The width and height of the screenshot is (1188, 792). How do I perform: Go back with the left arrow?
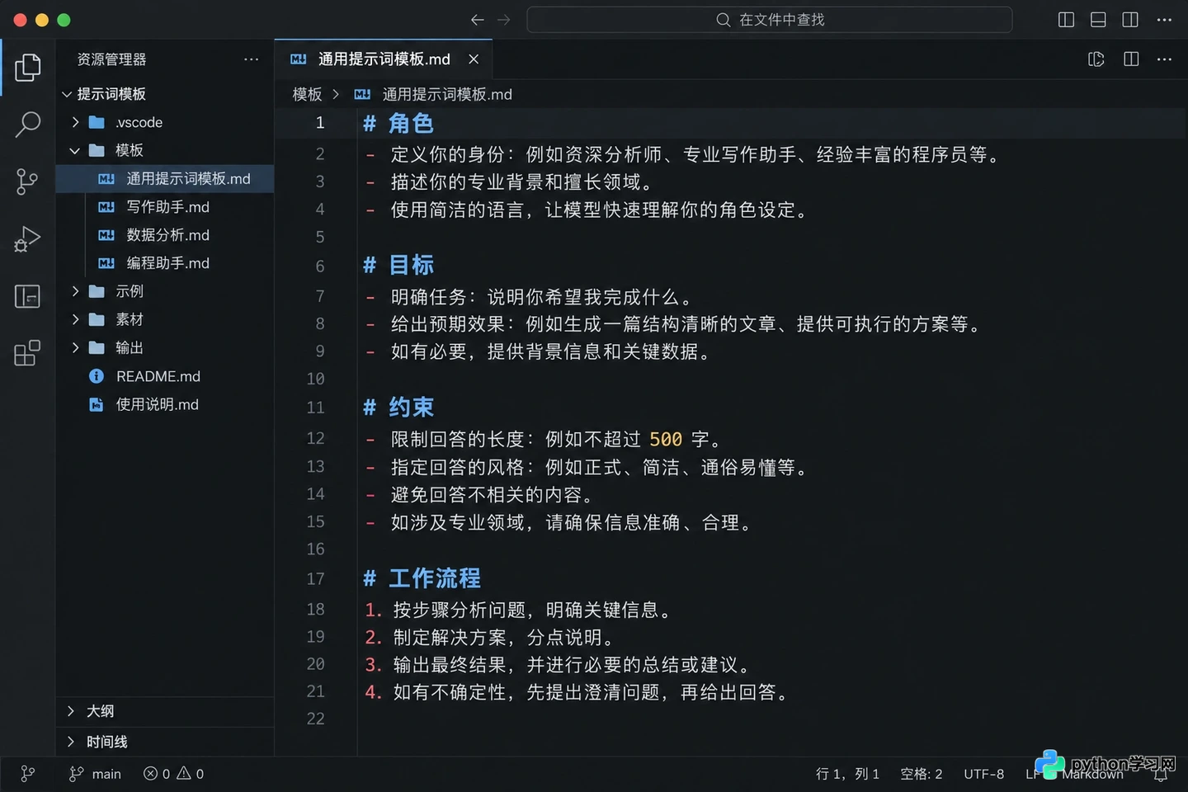click(477, 20)
